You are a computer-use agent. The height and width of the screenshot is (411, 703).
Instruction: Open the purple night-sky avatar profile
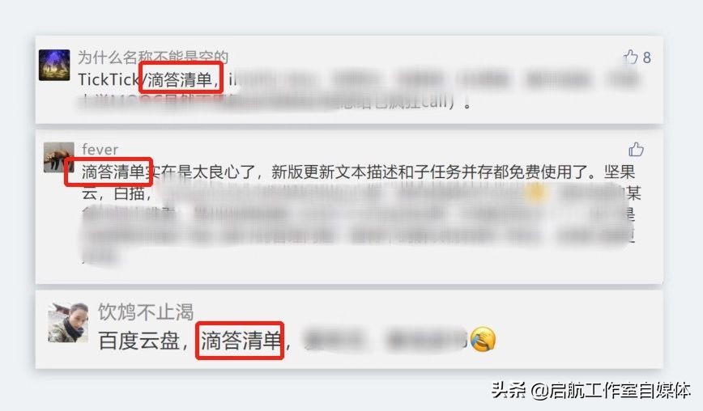pyautogui.click(x=54, y=65)
